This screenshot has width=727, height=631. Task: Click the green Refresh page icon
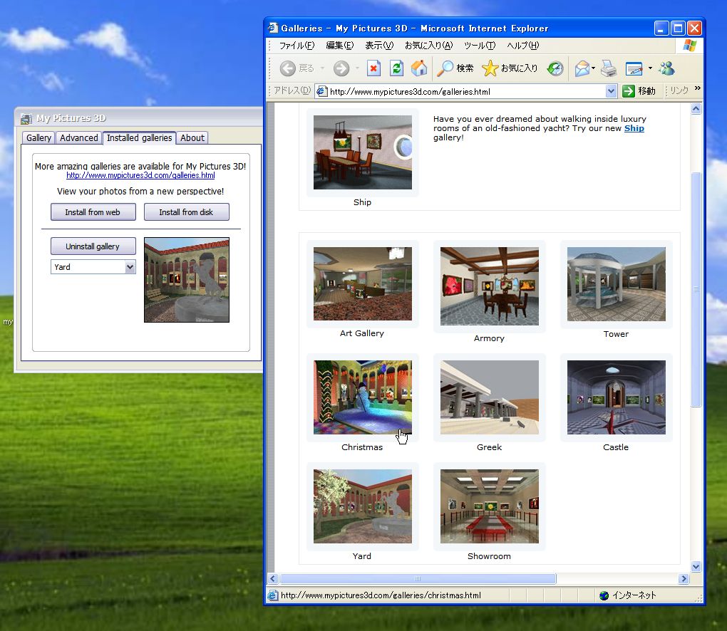pos(396,68)
